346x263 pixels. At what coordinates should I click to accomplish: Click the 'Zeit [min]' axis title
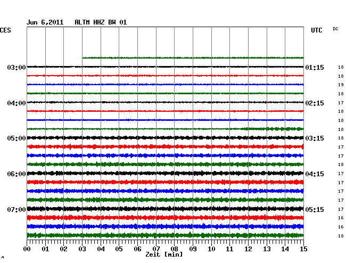[x=164, y=254]
